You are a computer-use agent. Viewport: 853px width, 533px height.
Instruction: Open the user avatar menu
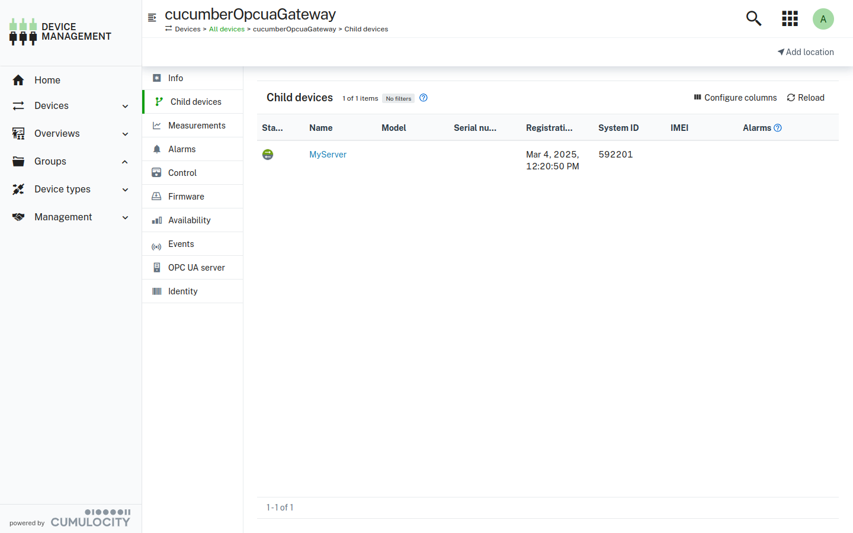823,19
